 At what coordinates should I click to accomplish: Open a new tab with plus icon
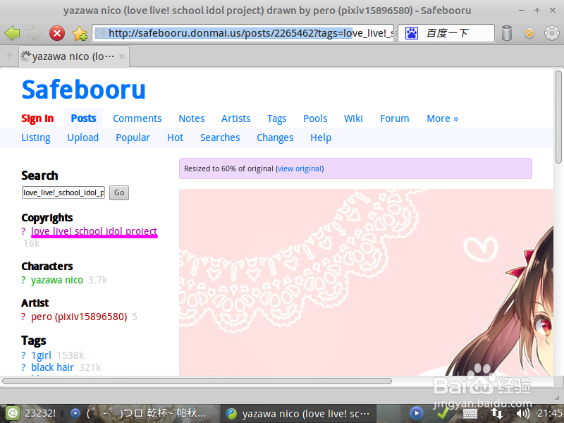tap(9, 56)
